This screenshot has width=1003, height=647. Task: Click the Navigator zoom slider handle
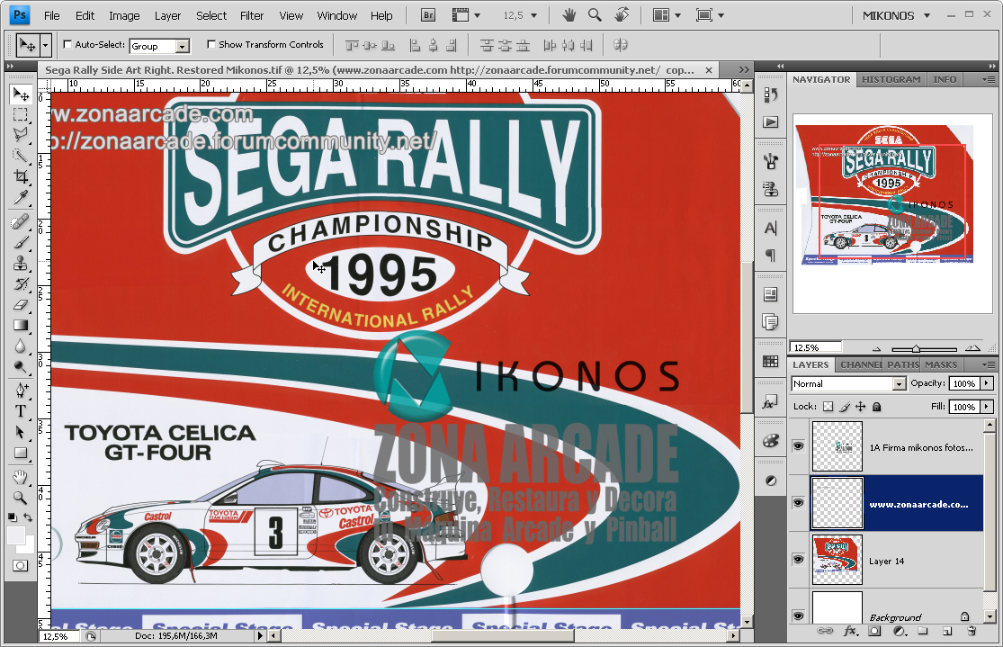coord(916,349)
